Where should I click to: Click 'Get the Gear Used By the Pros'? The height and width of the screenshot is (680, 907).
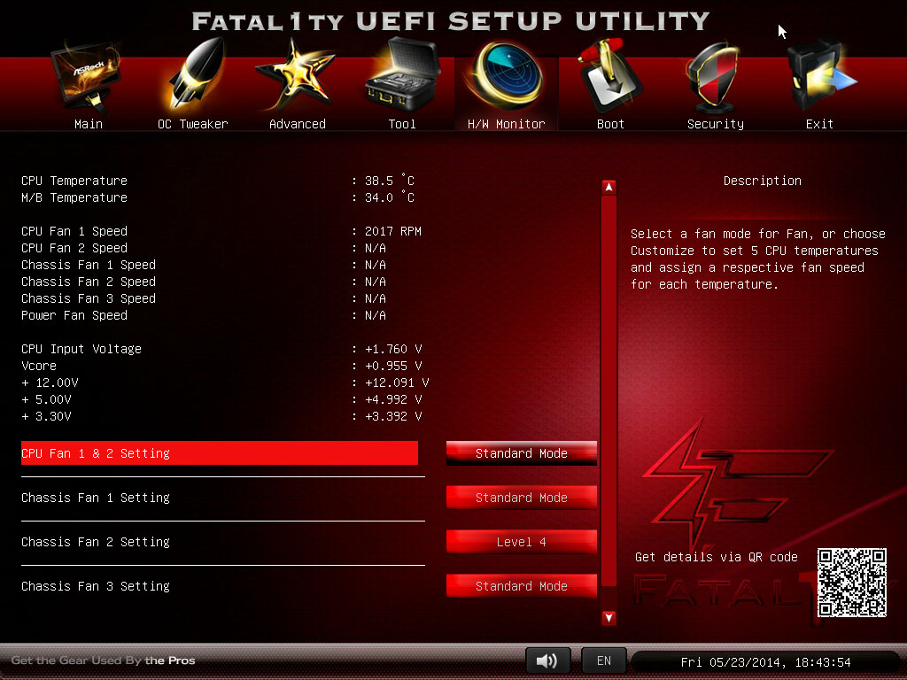tap(103, 661)
